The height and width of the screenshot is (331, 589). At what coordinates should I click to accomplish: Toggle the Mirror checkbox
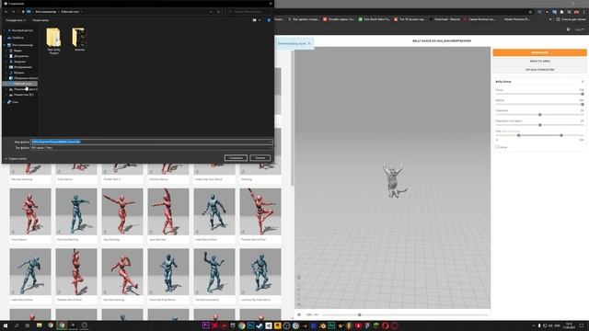point(497,147)
